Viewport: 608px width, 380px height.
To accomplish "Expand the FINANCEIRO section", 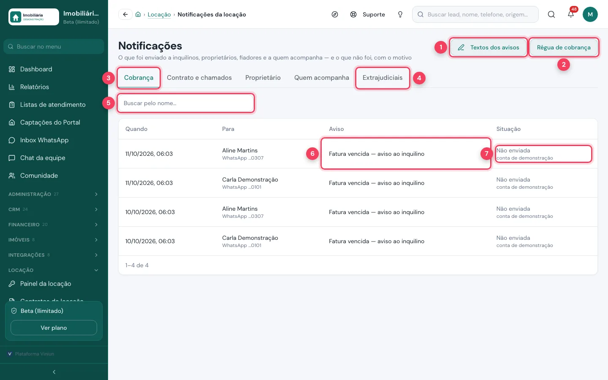I will pyautogui.click(x=54, y=225).
